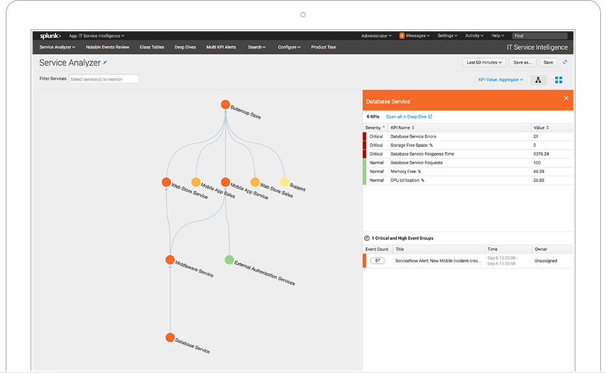The height and width of the screenshot is (373, 606).
Task: Open the Search nav menu
Action: 256,47
